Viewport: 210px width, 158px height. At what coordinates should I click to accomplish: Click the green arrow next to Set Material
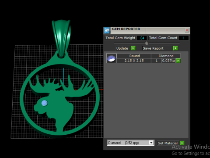point(182,143)
